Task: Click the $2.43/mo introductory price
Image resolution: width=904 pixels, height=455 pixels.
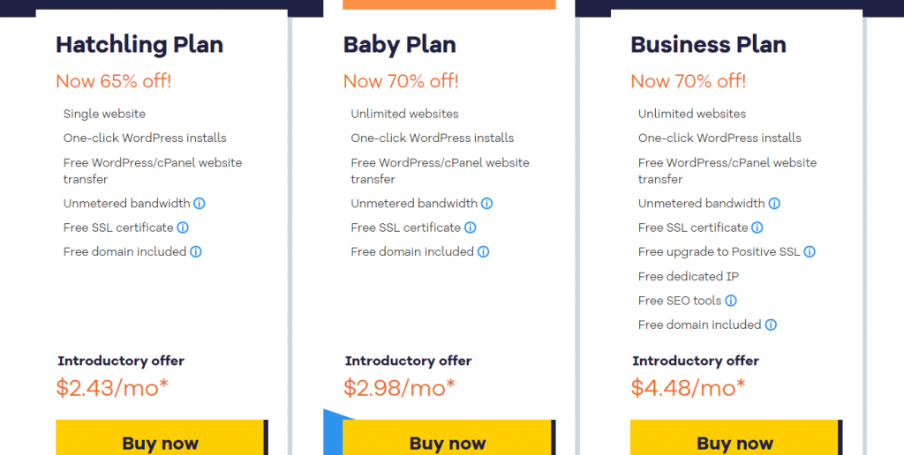Action: (112, 388)
